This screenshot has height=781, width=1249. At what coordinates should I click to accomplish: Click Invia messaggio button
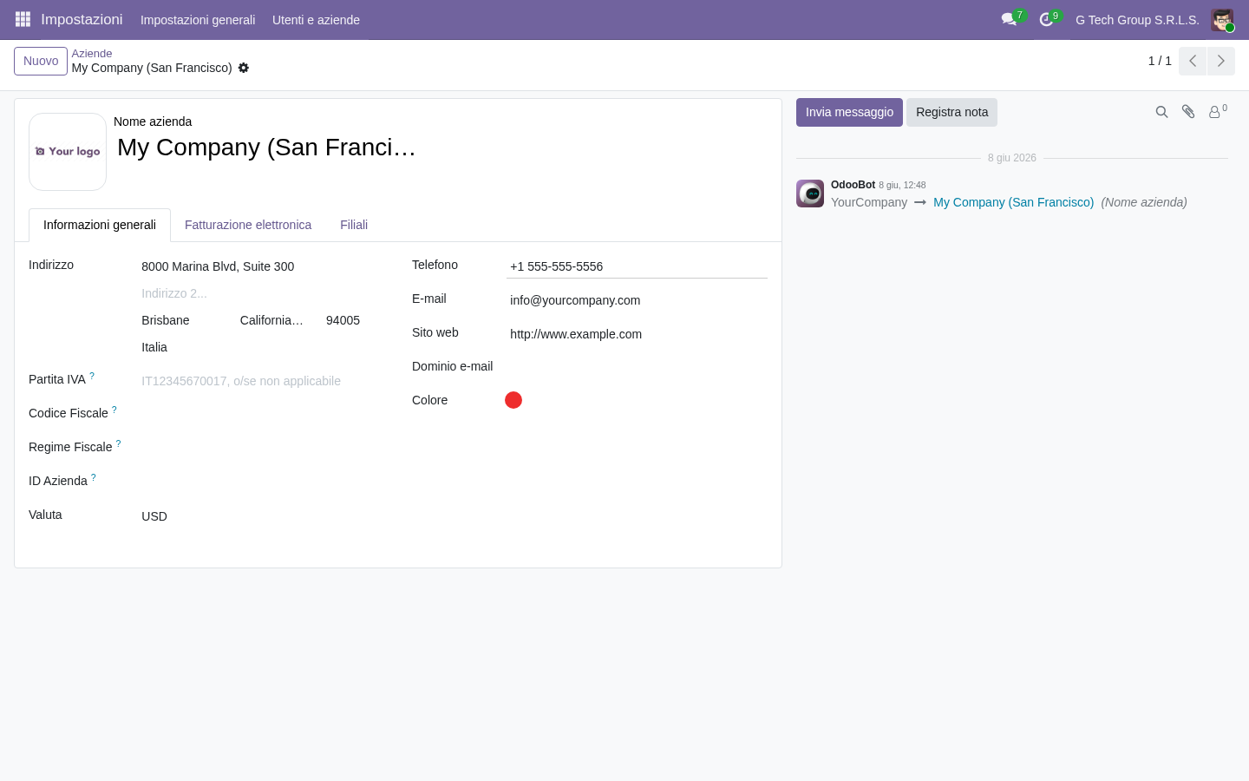coord(849,112)
